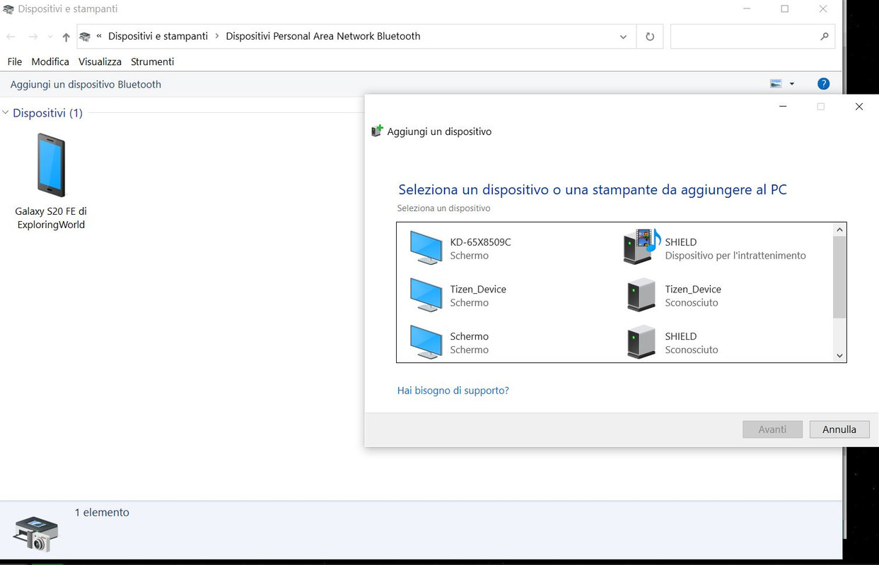Click chevron after Dispositivi e stampanti breadcrumb
The height and width of the screenshot is (565, 879).
217,36
